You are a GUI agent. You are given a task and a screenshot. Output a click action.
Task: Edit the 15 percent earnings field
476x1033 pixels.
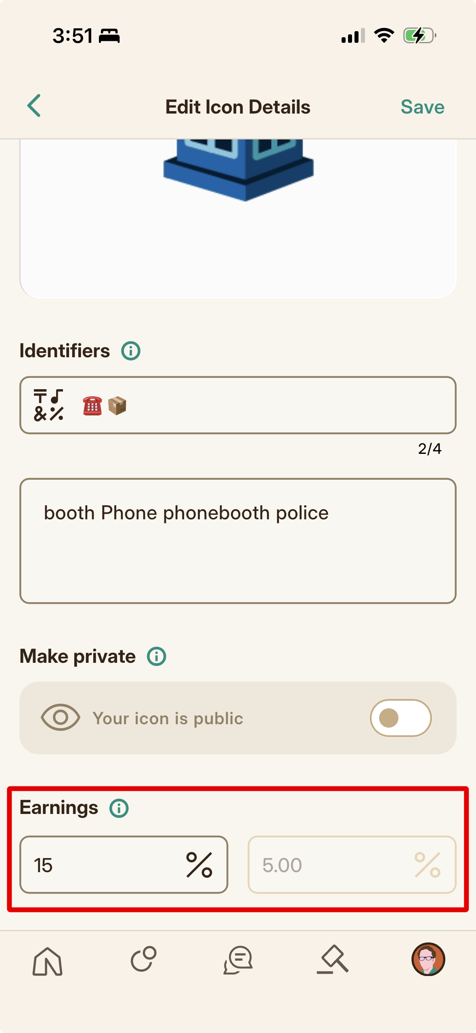tap(124, 864)
